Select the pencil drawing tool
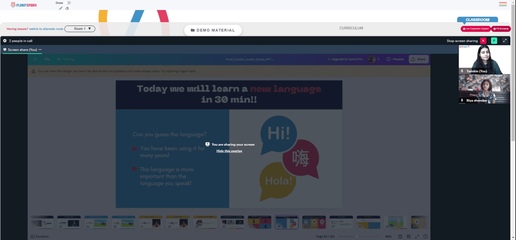516x240 pixels. [60, 8]
